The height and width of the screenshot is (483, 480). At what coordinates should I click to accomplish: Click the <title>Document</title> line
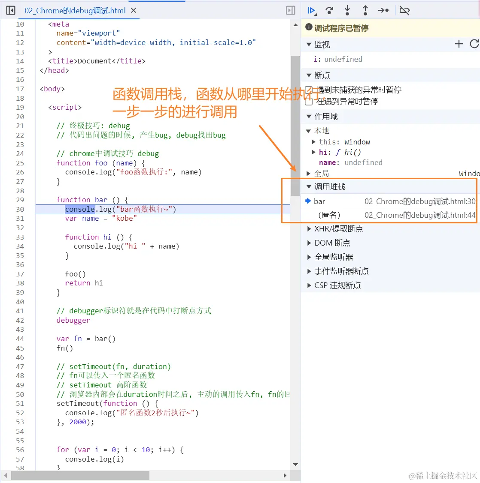point(97,61)
